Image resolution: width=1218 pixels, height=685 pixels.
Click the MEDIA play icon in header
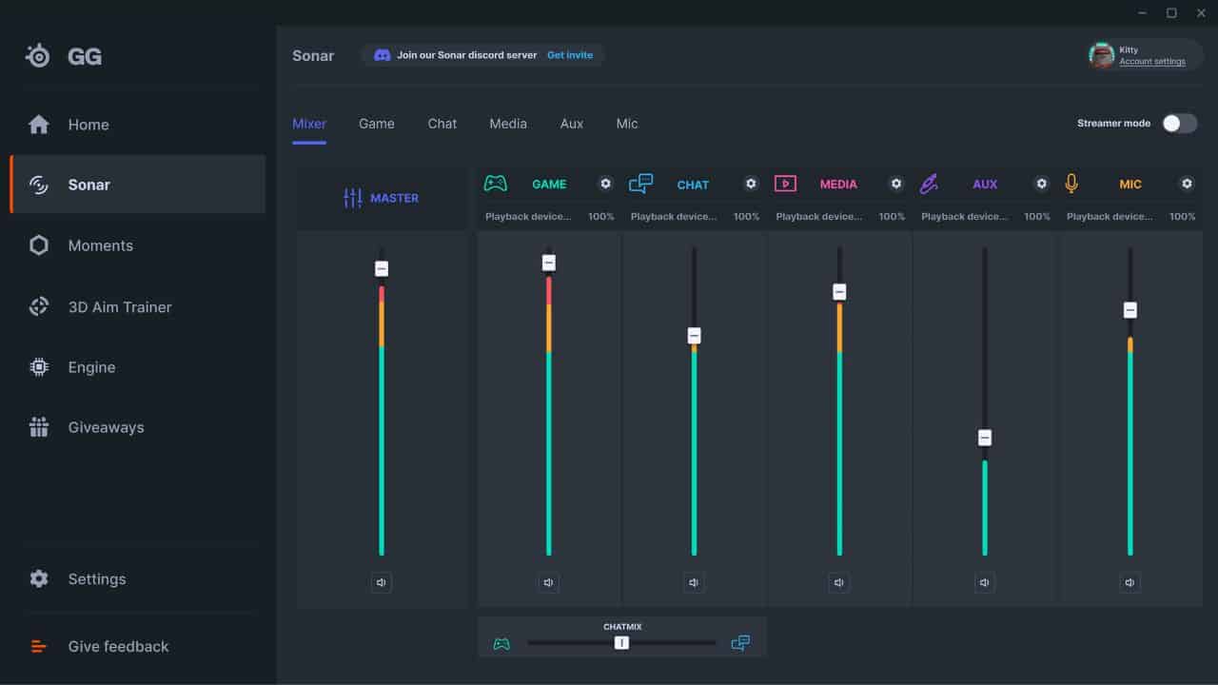(x=785, y=184)
